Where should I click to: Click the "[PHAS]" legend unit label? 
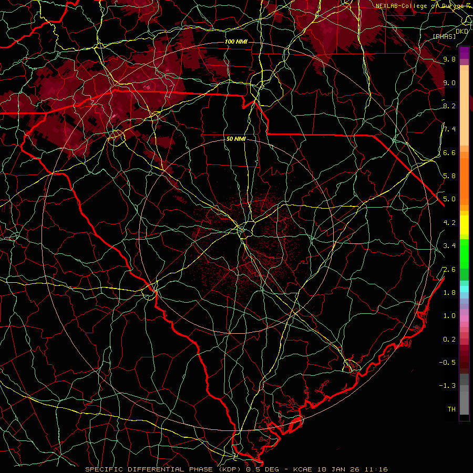[x=444, y=36]
